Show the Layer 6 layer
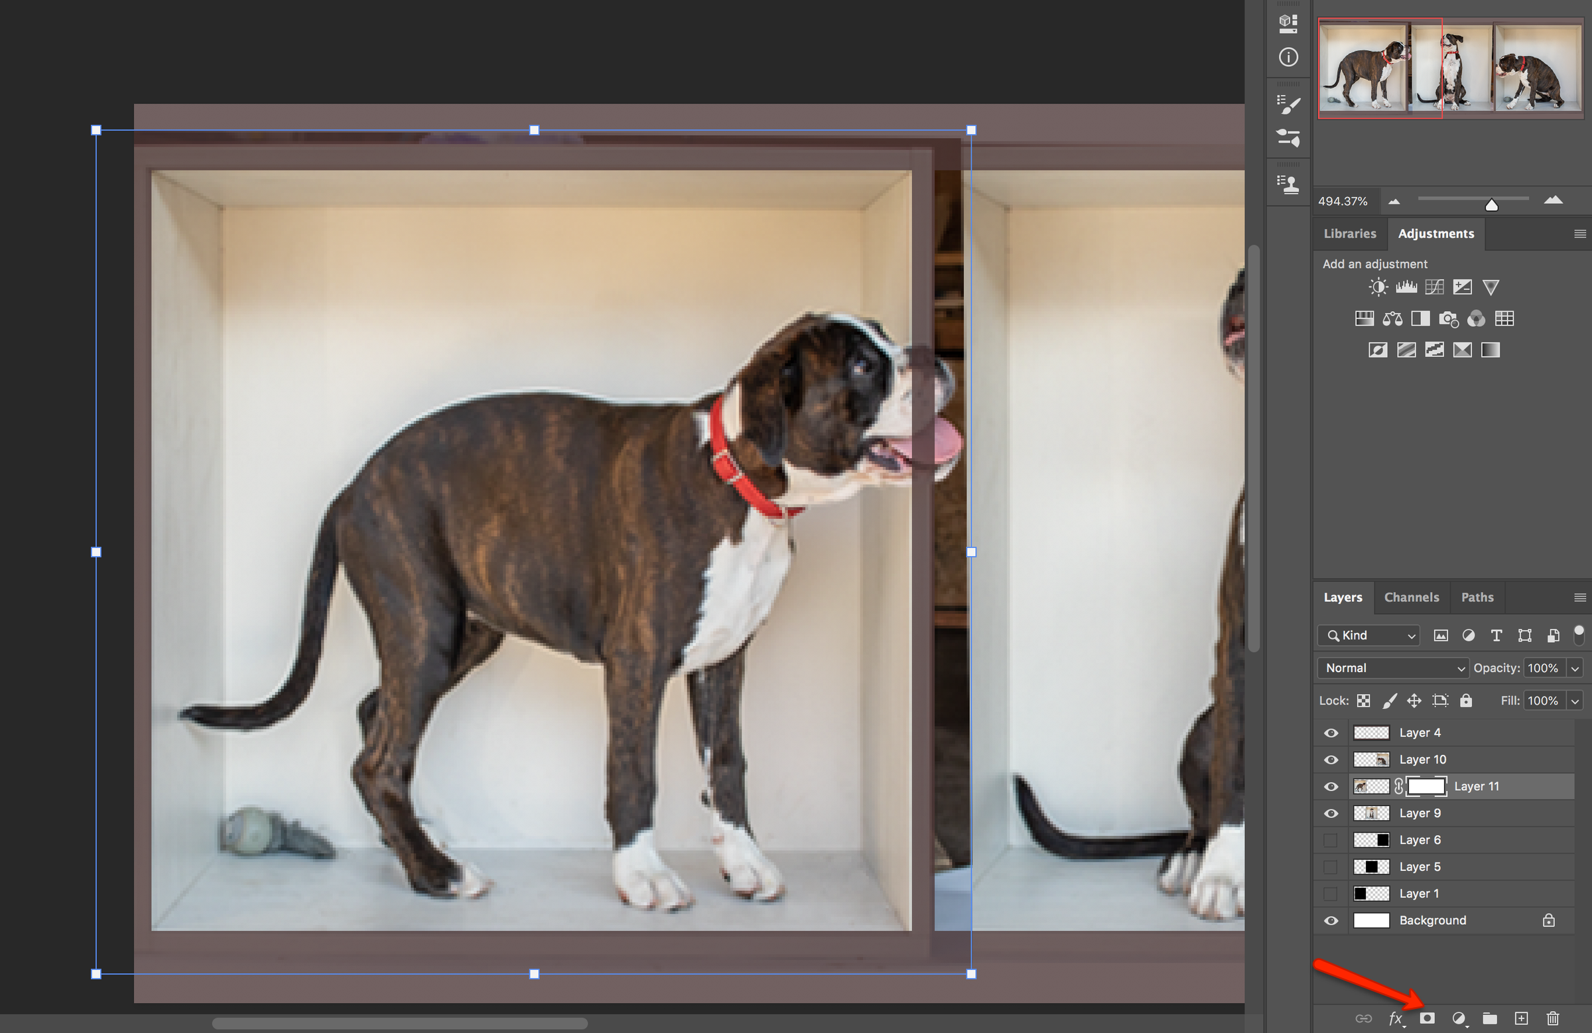Image resolution: width=1592 pixels, height=1033 pixels. click(1331, 840)
